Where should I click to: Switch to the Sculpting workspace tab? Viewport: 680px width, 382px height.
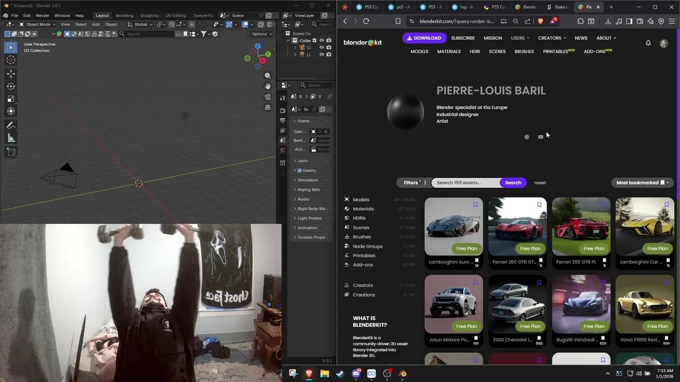click(x=149, y=15)
